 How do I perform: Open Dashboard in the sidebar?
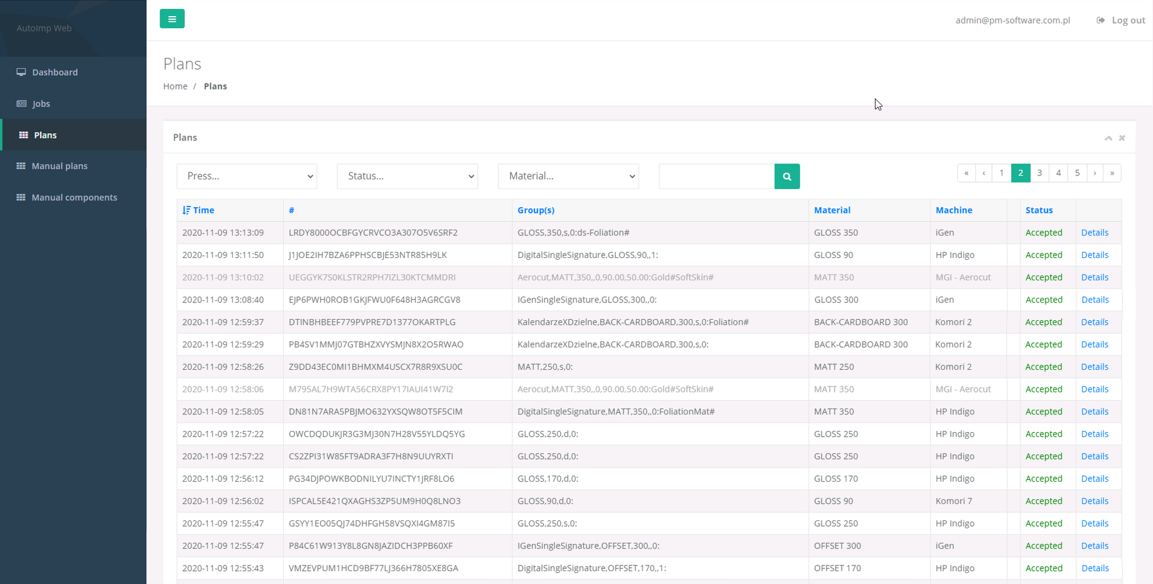pyautogui.click(x=55, y=72)
